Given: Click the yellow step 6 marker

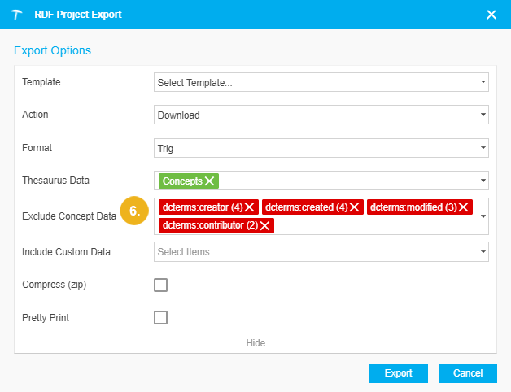Looking at the screenshot, I should pyautogui.click(x=135, y=211).
